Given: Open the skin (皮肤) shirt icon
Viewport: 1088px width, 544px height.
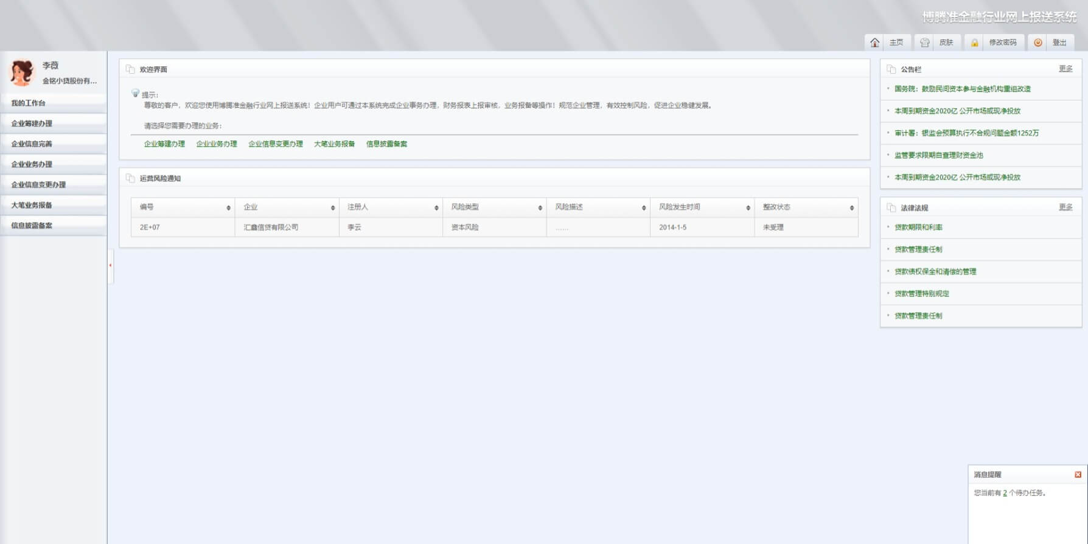Looking at the screenshot, I should point(924,43).
